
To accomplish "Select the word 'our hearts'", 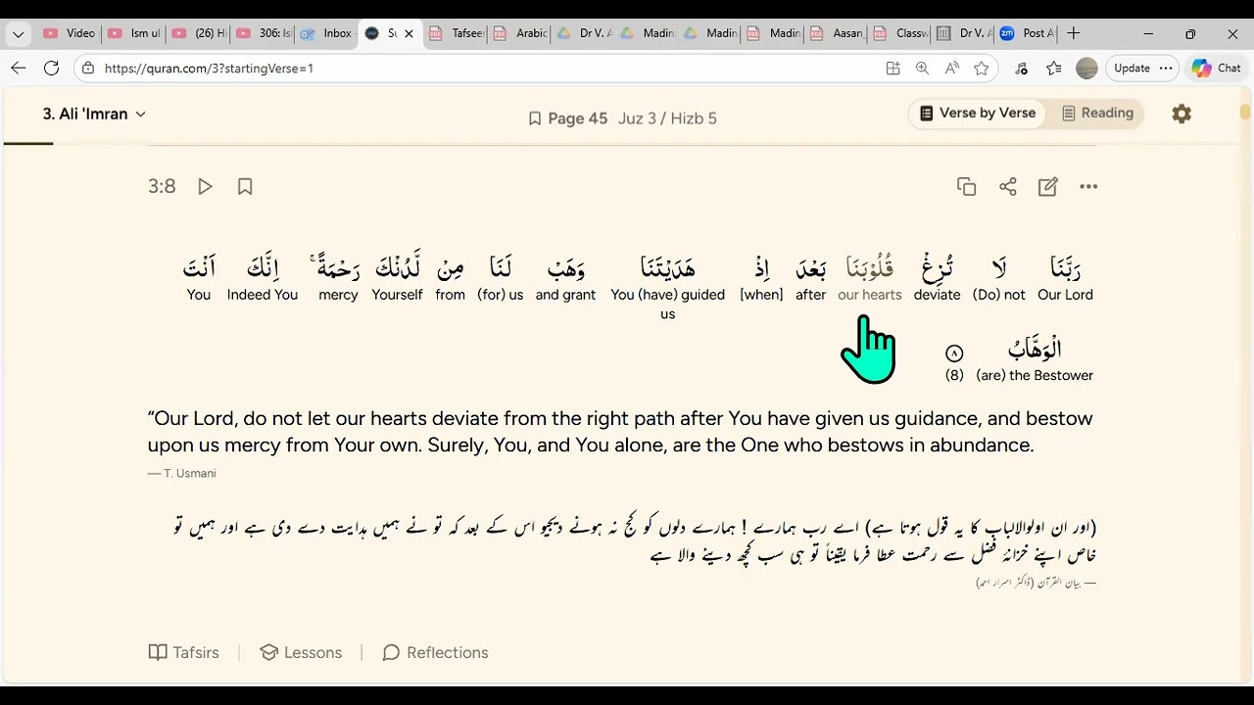I will (870, 277).
